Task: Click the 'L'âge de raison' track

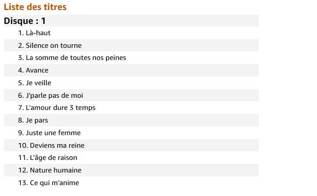Action: click(53, 158)
